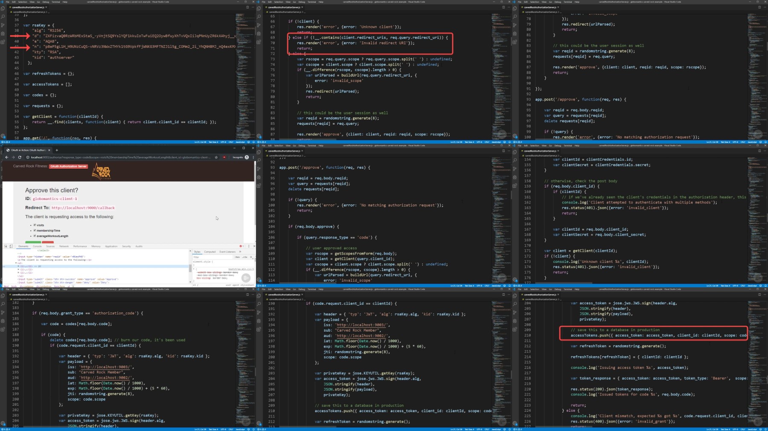View site information icon in address bar
This screenshot has width=768, height=431.
coord(28,157)
